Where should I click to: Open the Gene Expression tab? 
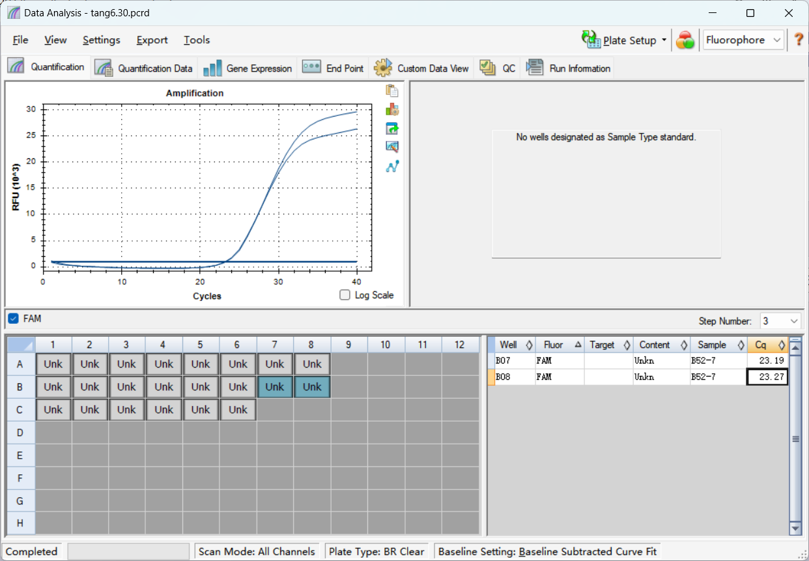click(x=248, y=68)
